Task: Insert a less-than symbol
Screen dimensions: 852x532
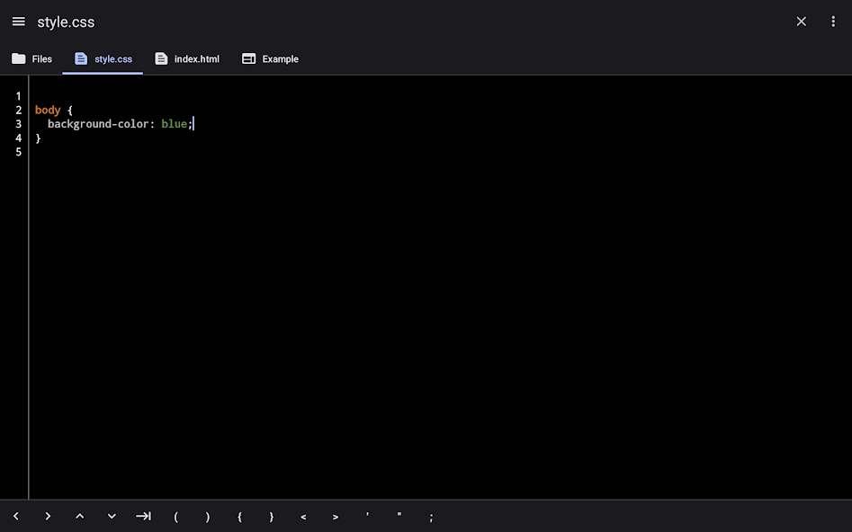Action: click(x=303, y=518)
